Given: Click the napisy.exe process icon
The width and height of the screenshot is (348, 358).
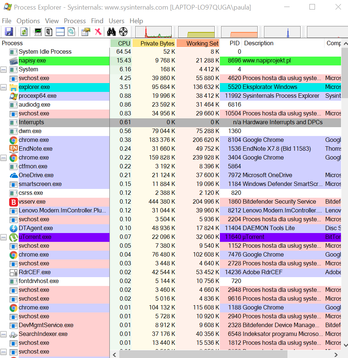Looking at the screenshot, I should pyautogui.click(x=14, y=61).
